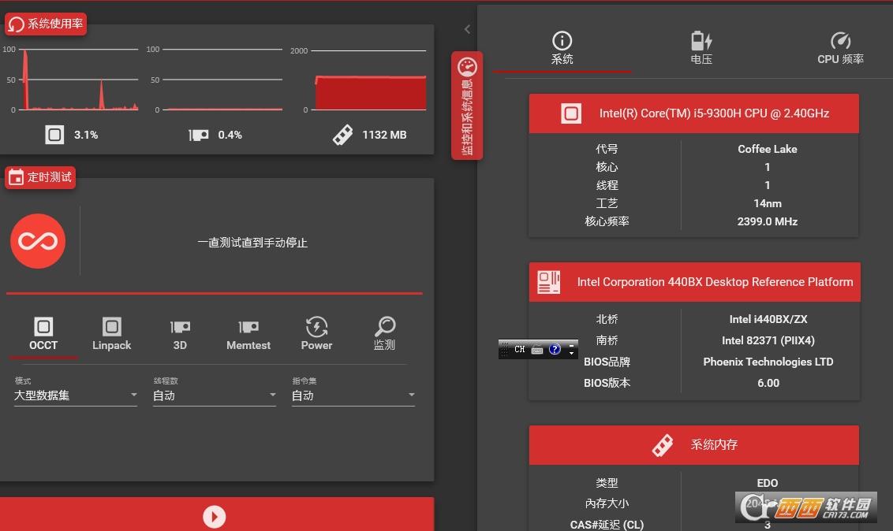This screenshot has width=893, height=531.
Task: Start the test with the play button
Action: coord(214,517)
